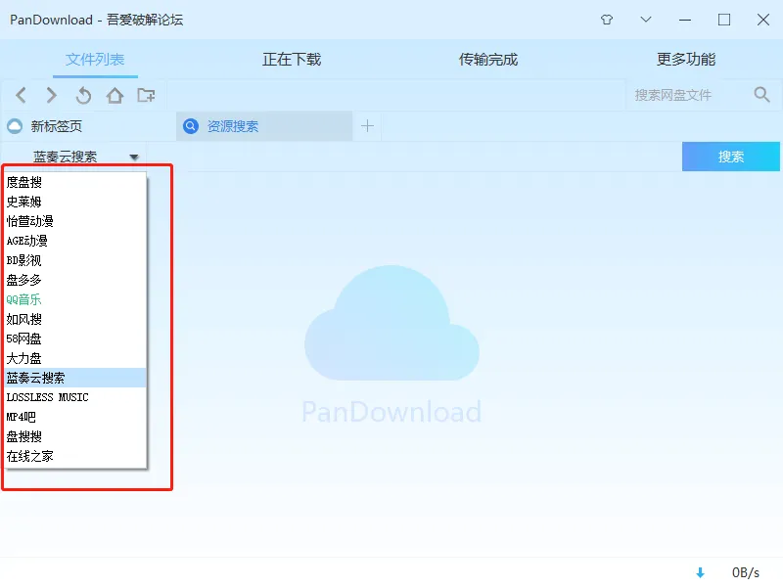Refresh the file list
This screenshot has height=587, width=783.
pos(83,95)
